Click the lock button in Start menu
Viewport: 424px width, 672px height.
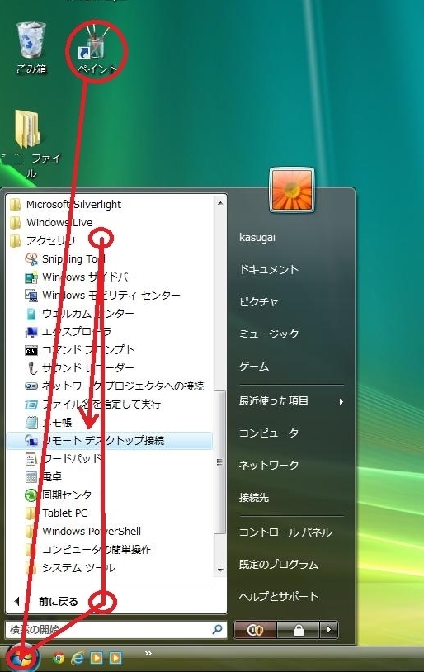[x=299, y=630]
